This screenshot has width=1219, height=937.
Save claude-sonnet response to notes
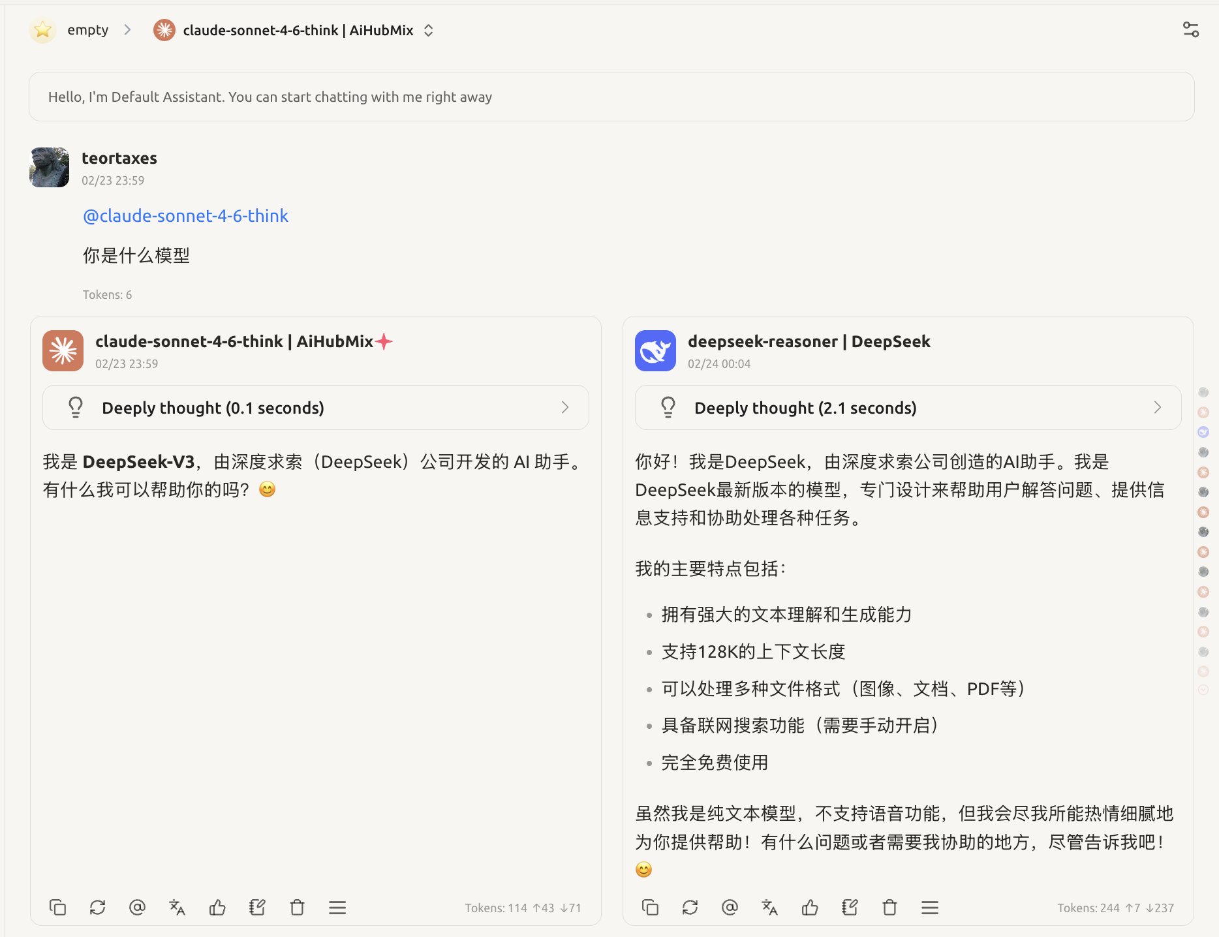tap(257, 907)
